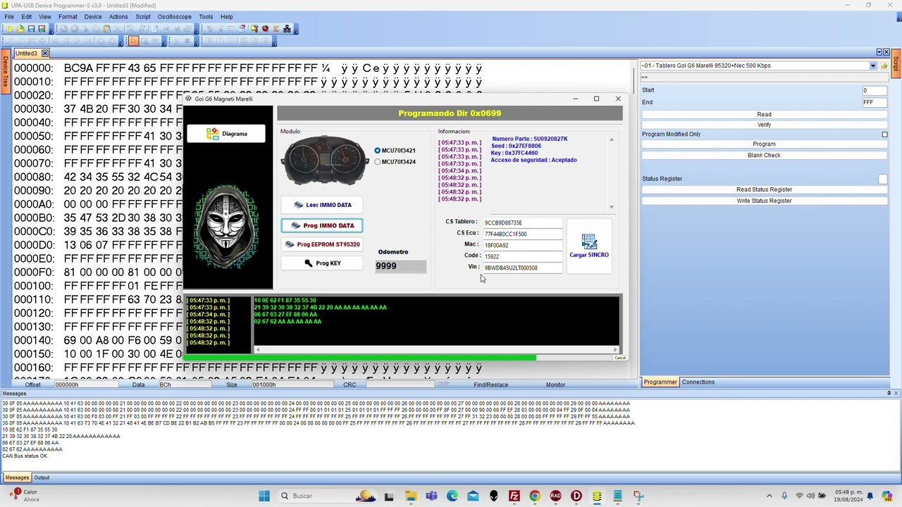Click the Diagrama button
902x507 pixels.
(226, 134)
